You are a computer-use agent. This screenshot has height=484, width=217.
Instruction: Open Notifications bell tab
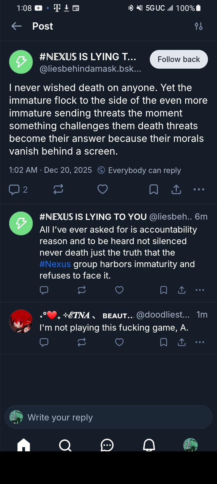point(149,445)
